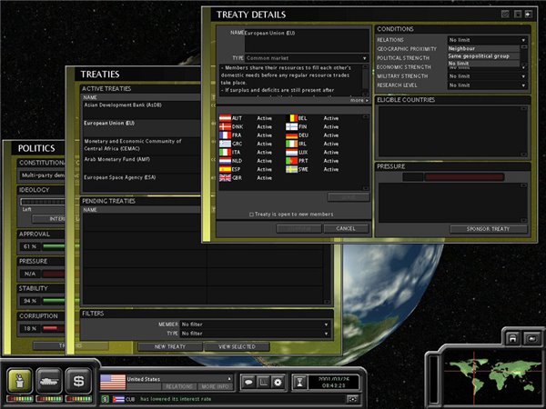
Task: Click the game date and time display
Action: (x=334, y=383)
